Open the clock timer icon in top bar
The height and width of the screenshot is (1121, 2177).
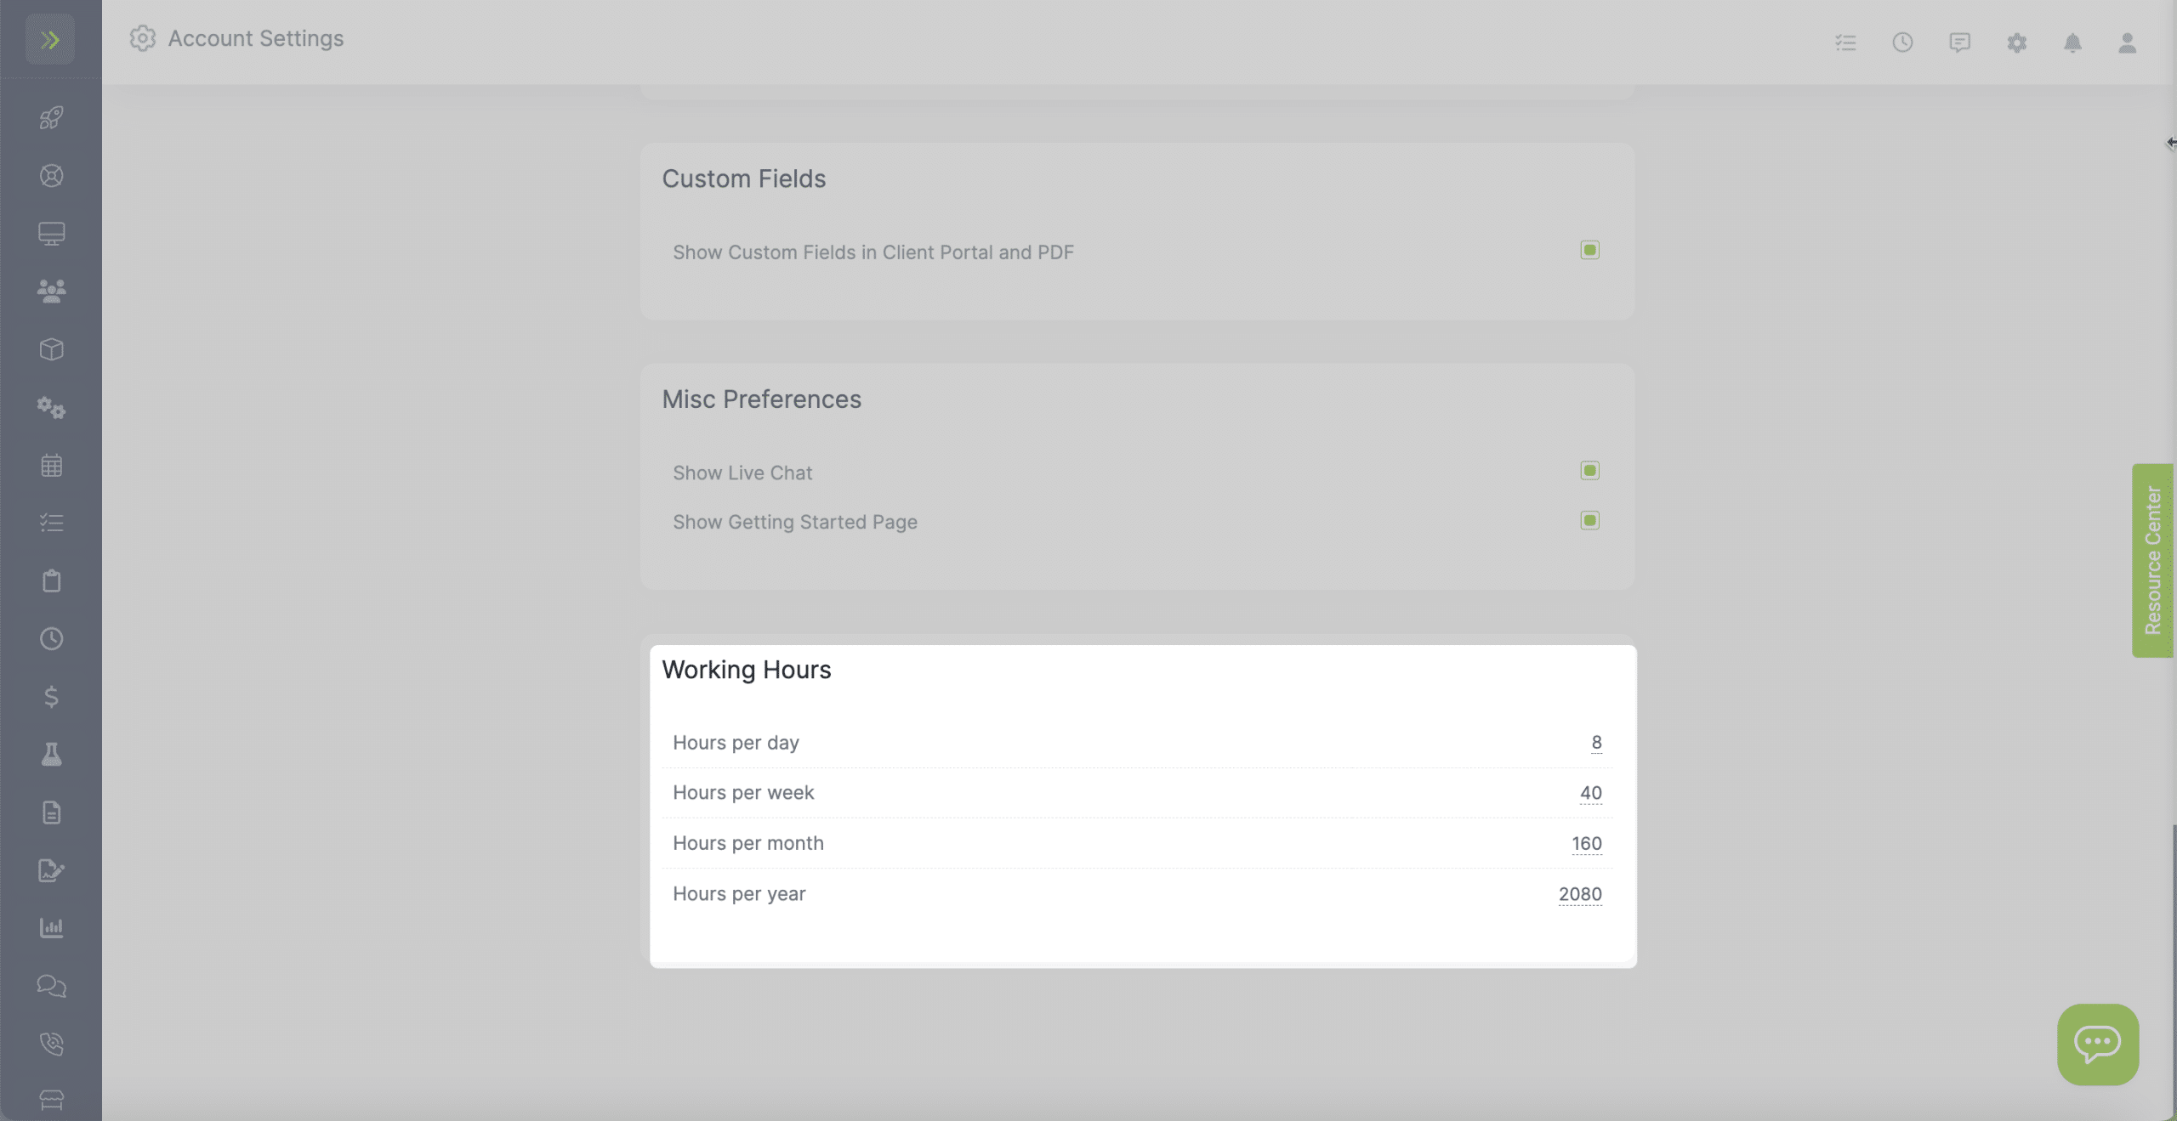[1902, 42]
